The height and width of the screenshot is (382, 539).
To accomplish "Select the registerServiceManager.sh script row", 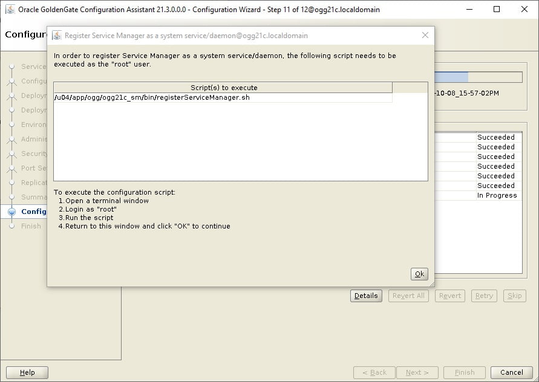I will click(223, 97).
